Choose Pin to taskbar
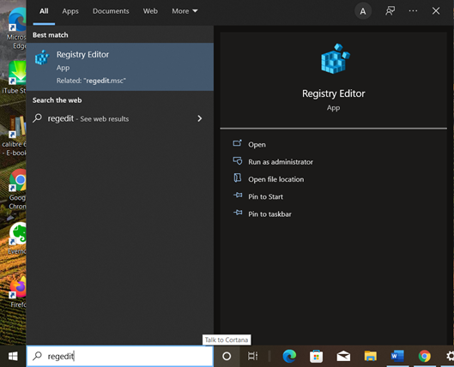This screenshot has height=367, width=454. pyautogui.click(x=269, y=214)
